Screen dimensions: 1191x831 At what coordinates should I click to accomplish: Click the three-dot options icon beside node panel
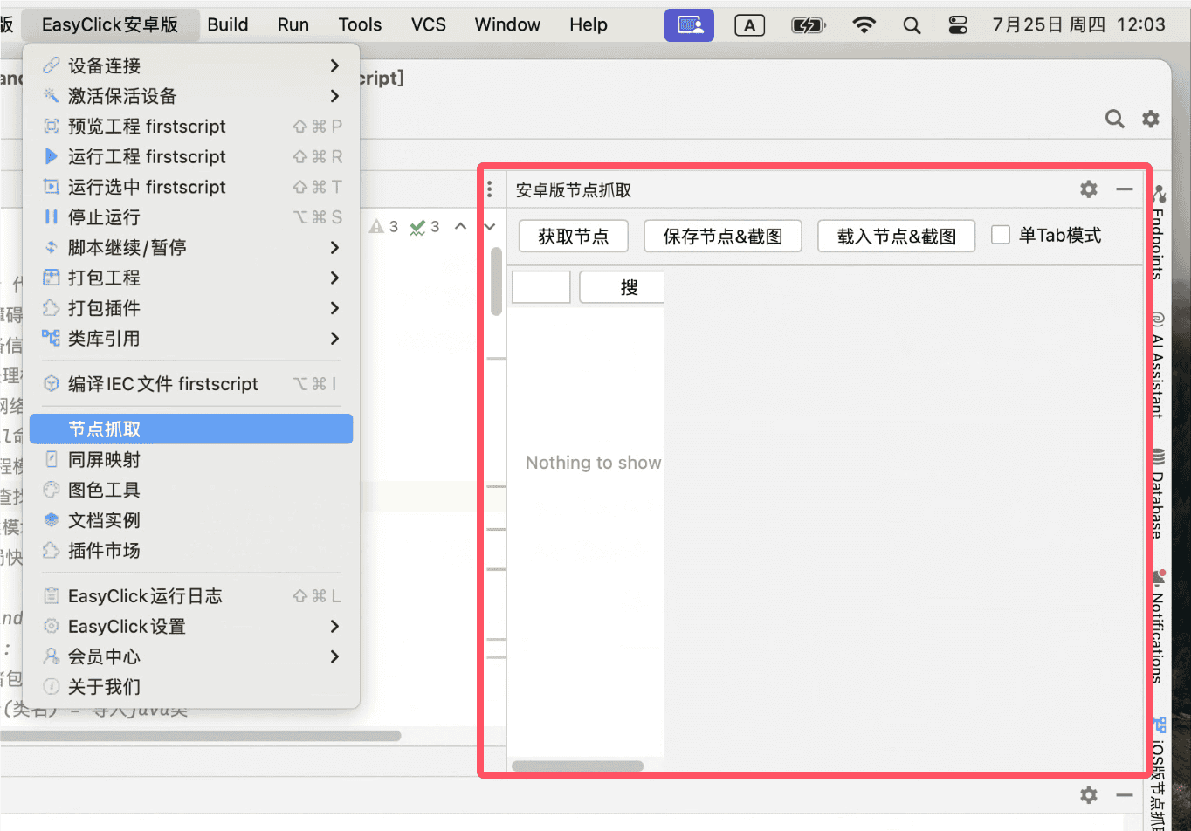[490, 189]
